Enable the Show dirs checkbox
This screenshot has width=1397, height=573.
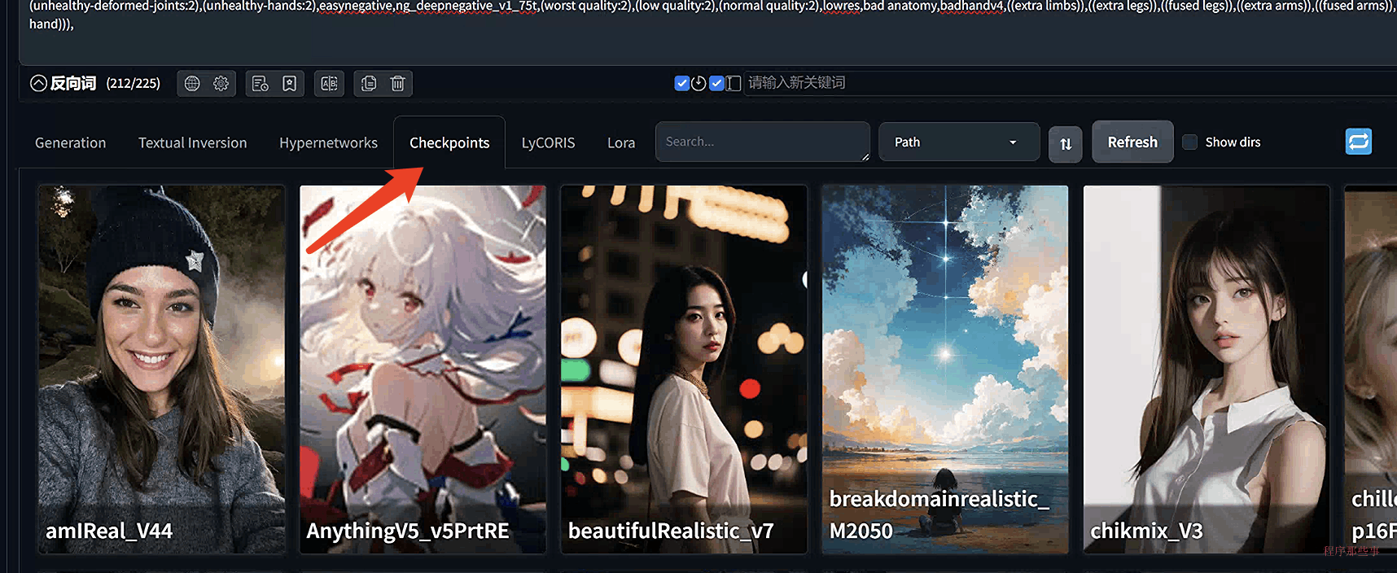pos(1189,142)
